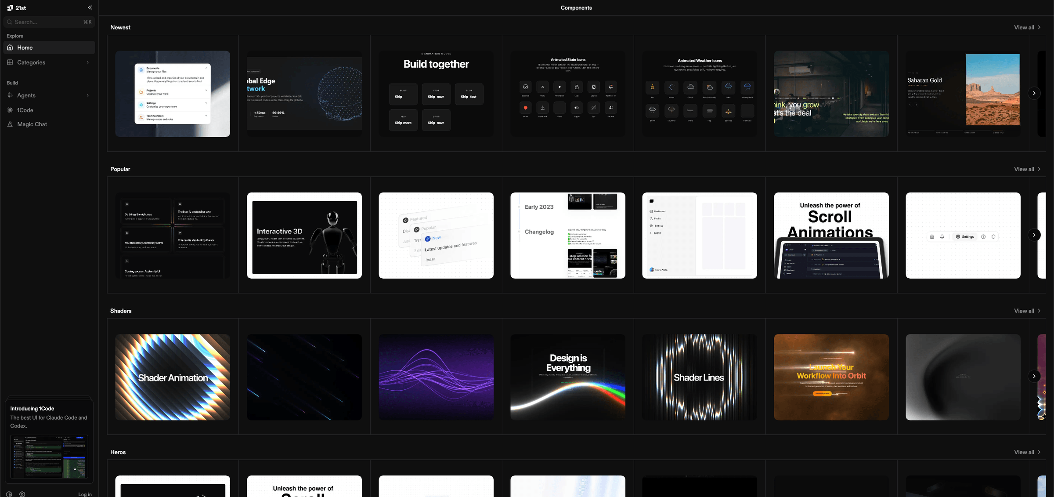The width and height of the screenshot is (1054, 497).
Task: Open the Shader Animation card
Action: (173, 377)
